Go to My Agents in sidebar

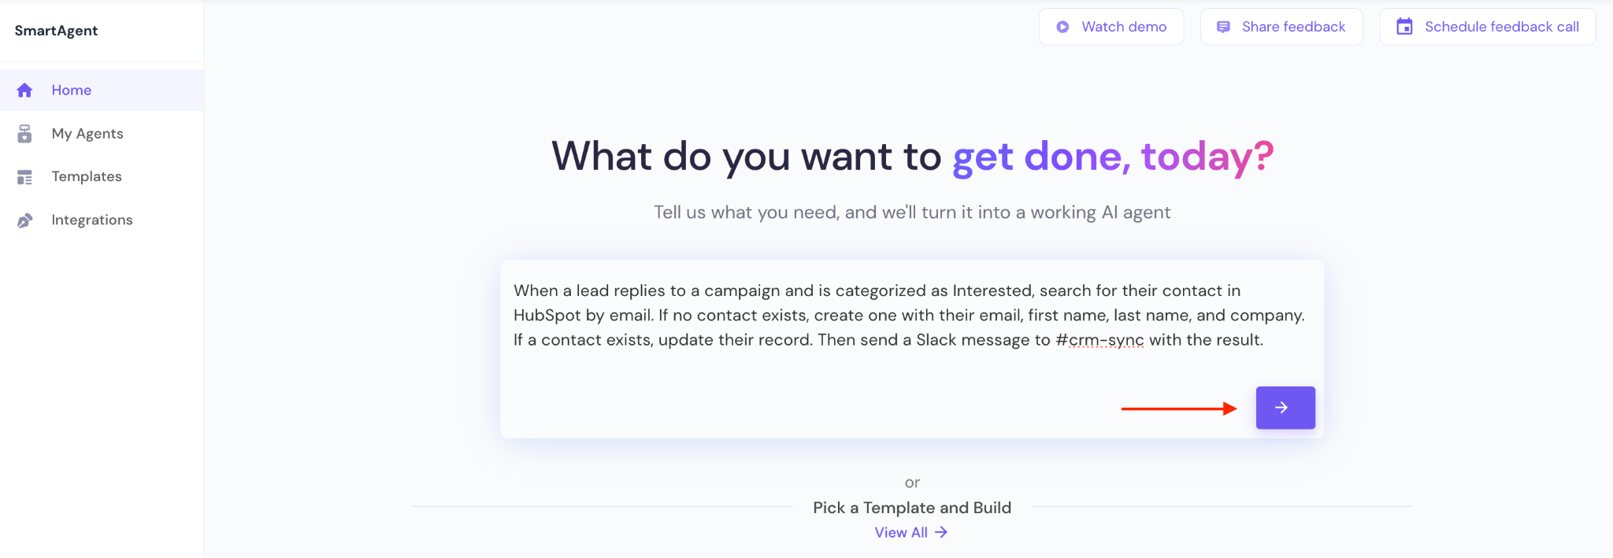pyautogui.click(x=87, y=134)
